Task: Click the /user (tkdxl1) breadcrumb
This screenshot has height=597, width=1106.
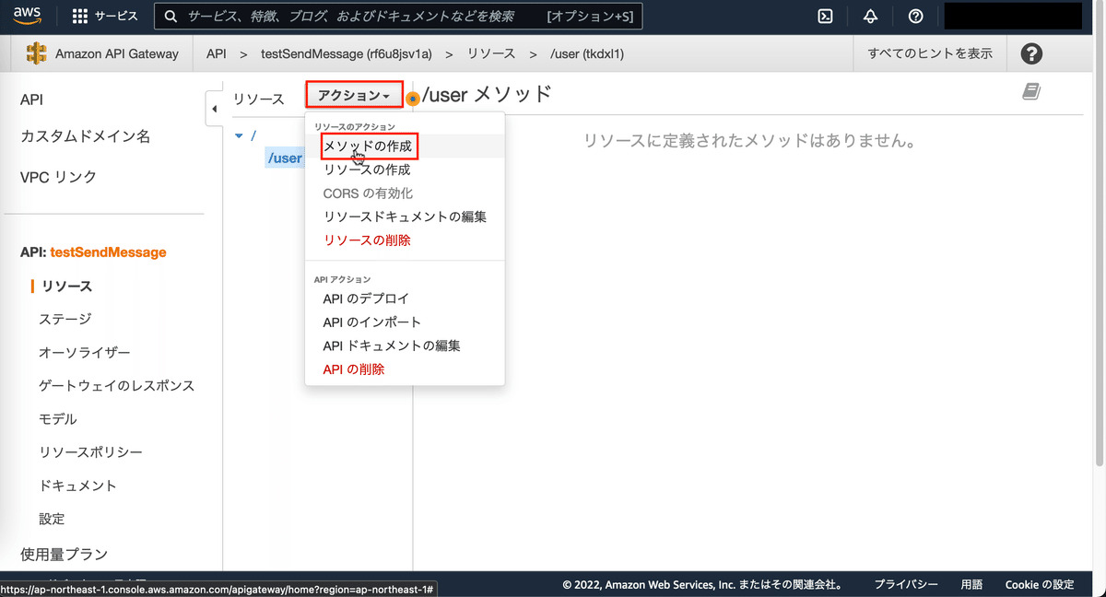Action: pos(587,53)
